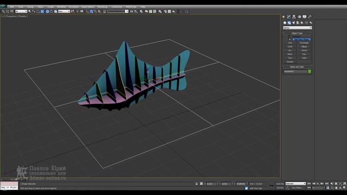This screenshot has width=347, height=195.
Task: Open the selection filter dropdown
Action: pos(21,11)
